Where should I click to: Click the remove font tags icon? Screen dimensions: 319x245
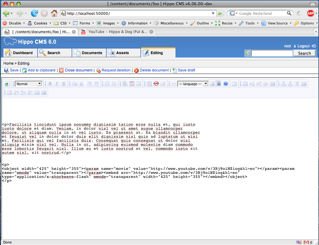coord(156,84)
